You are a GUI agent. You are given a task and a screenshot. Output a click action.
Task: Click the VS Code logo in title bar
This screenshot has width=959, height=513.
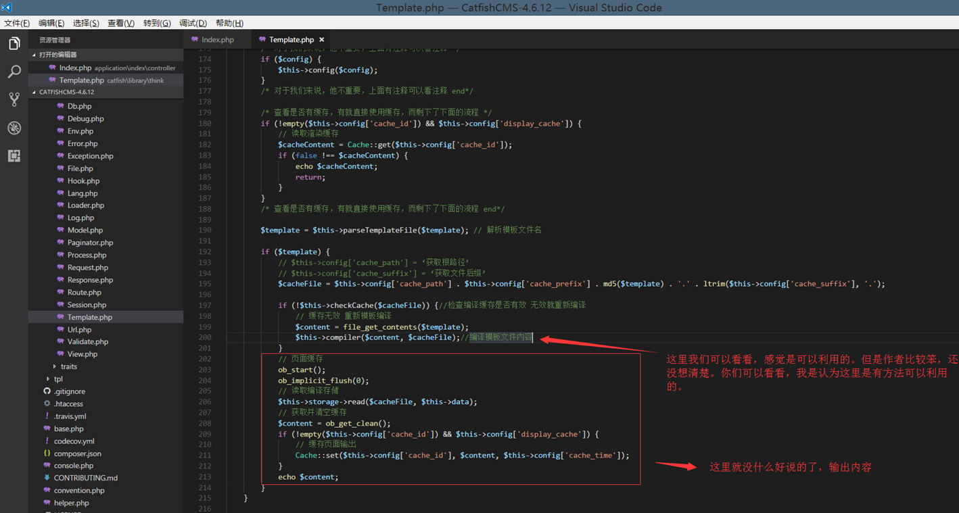tap(7, 7)
